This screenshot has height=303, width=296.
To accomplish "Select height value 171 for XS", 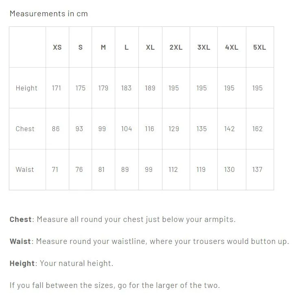I will (x=57, y=88).
